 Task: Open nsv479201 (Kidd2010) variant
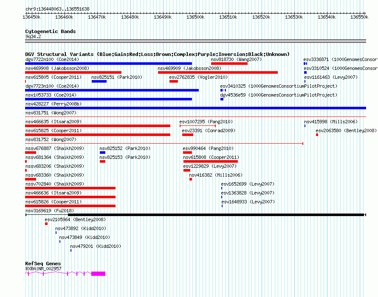tap(96, 246)
